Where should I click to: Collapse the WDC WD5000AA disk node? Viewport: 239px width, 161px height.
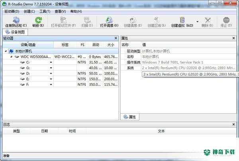[x=11, y=57]
